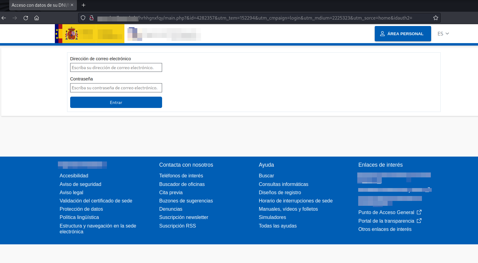Click the shield tracking protection icon
Screen dimensions: 478x263
pyautogui.click(x=83, y=18)
